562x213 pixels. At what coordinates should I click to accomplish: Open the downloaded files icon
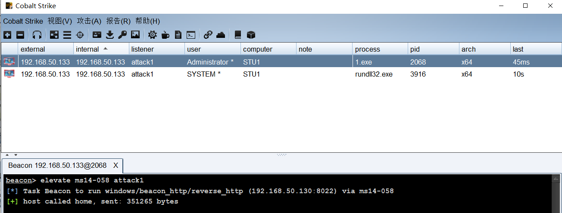[x=110, y=35]
